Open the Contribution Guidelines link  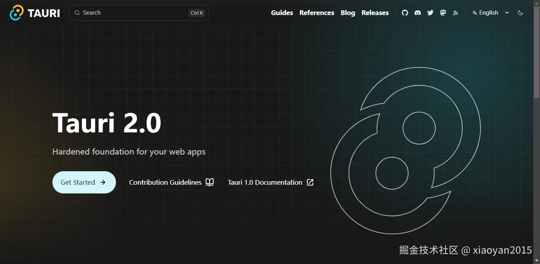pos(172,182)
